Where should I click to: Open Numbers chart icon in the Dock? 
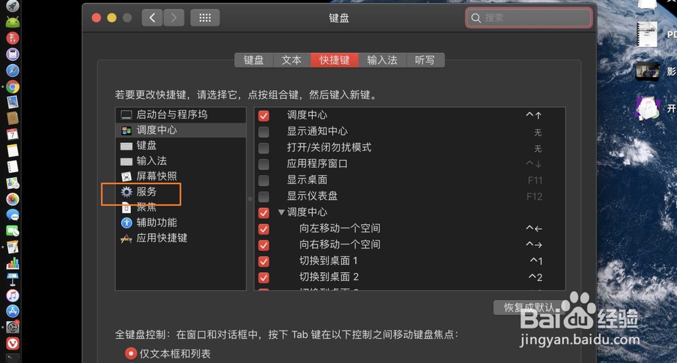pos(12,263)
